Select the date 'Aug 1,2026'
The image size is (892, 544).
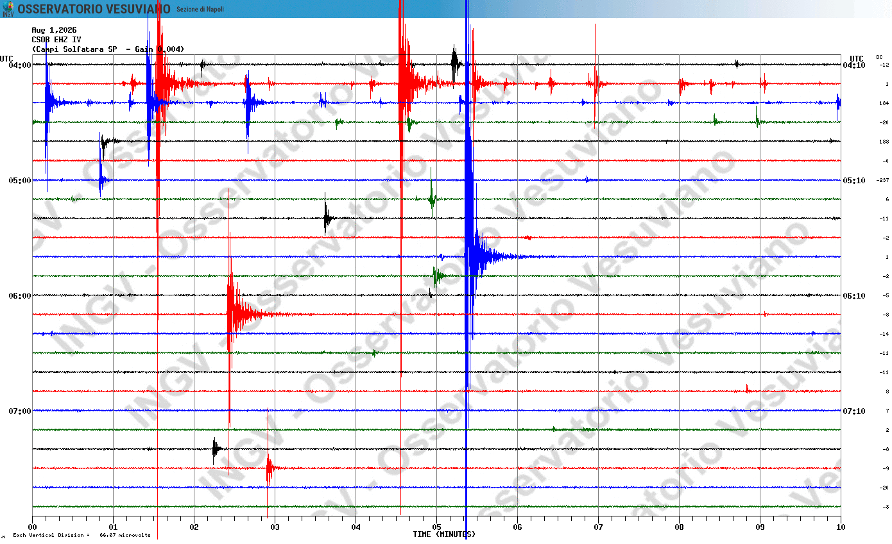click(x=55, y=30)
